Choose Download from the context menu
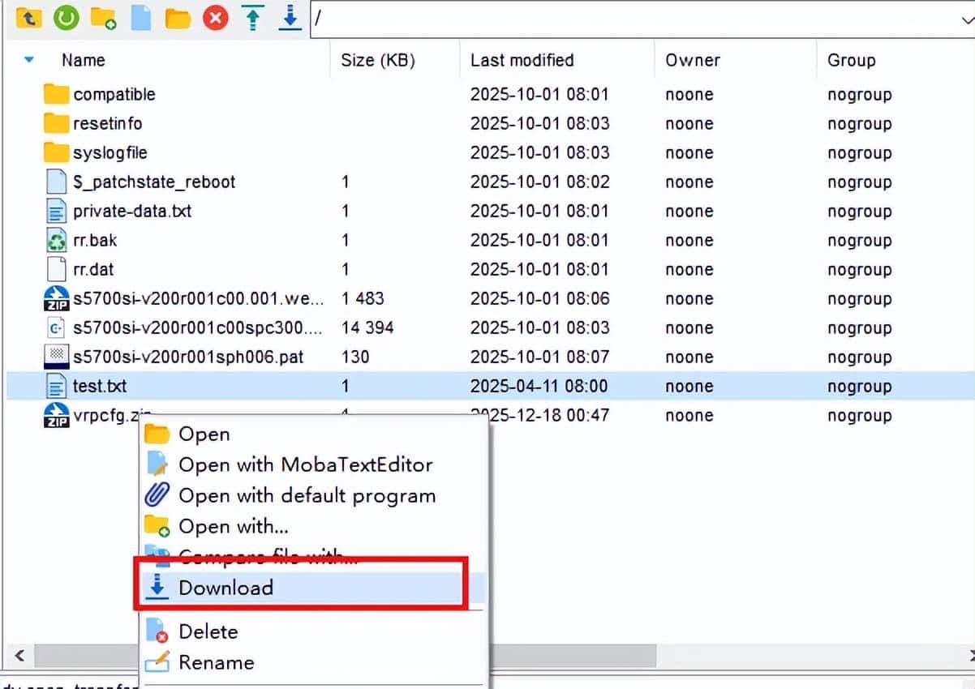Viewport: 975px width, 689px height. tap(225, 588)
